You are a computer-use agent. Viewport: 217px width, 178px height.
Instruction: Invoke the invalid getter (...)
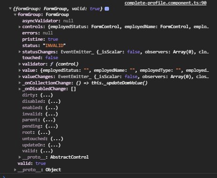[x=52, y=114]
